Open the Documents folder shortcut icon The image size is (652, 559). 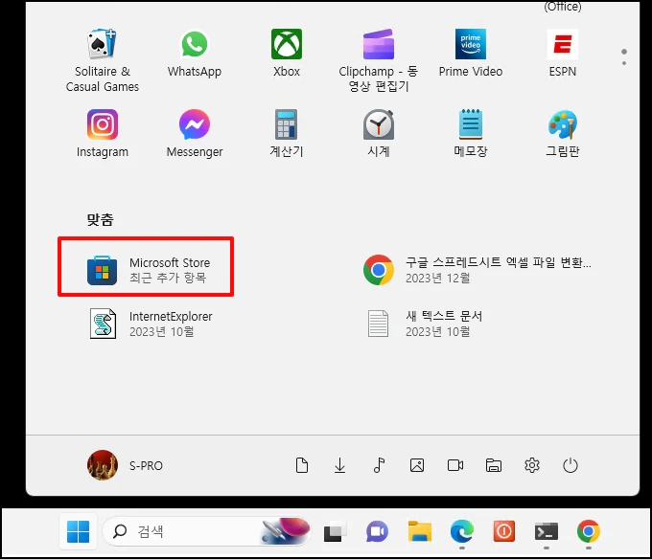pos(302,465)
